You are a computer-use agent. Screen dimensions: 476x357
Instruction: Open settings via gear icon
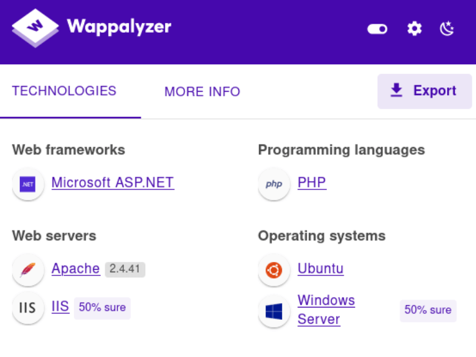414,29
